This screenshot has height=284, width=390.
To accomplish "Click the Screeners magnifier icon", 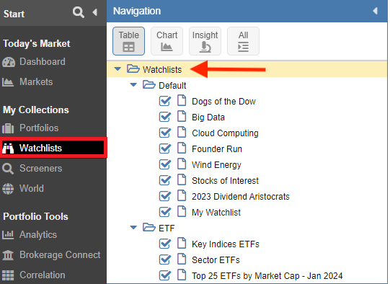I will coord(8,169).
